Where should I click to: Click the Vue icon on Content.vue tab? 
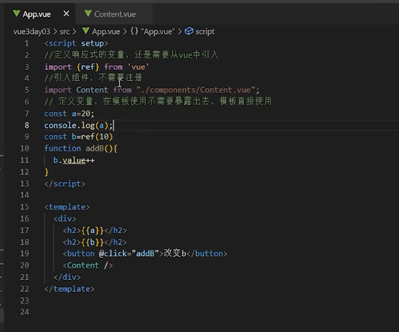(x=88, y=13)
